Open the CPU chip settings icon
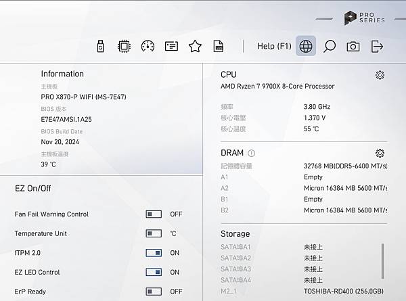 click(x=124, y=46)
